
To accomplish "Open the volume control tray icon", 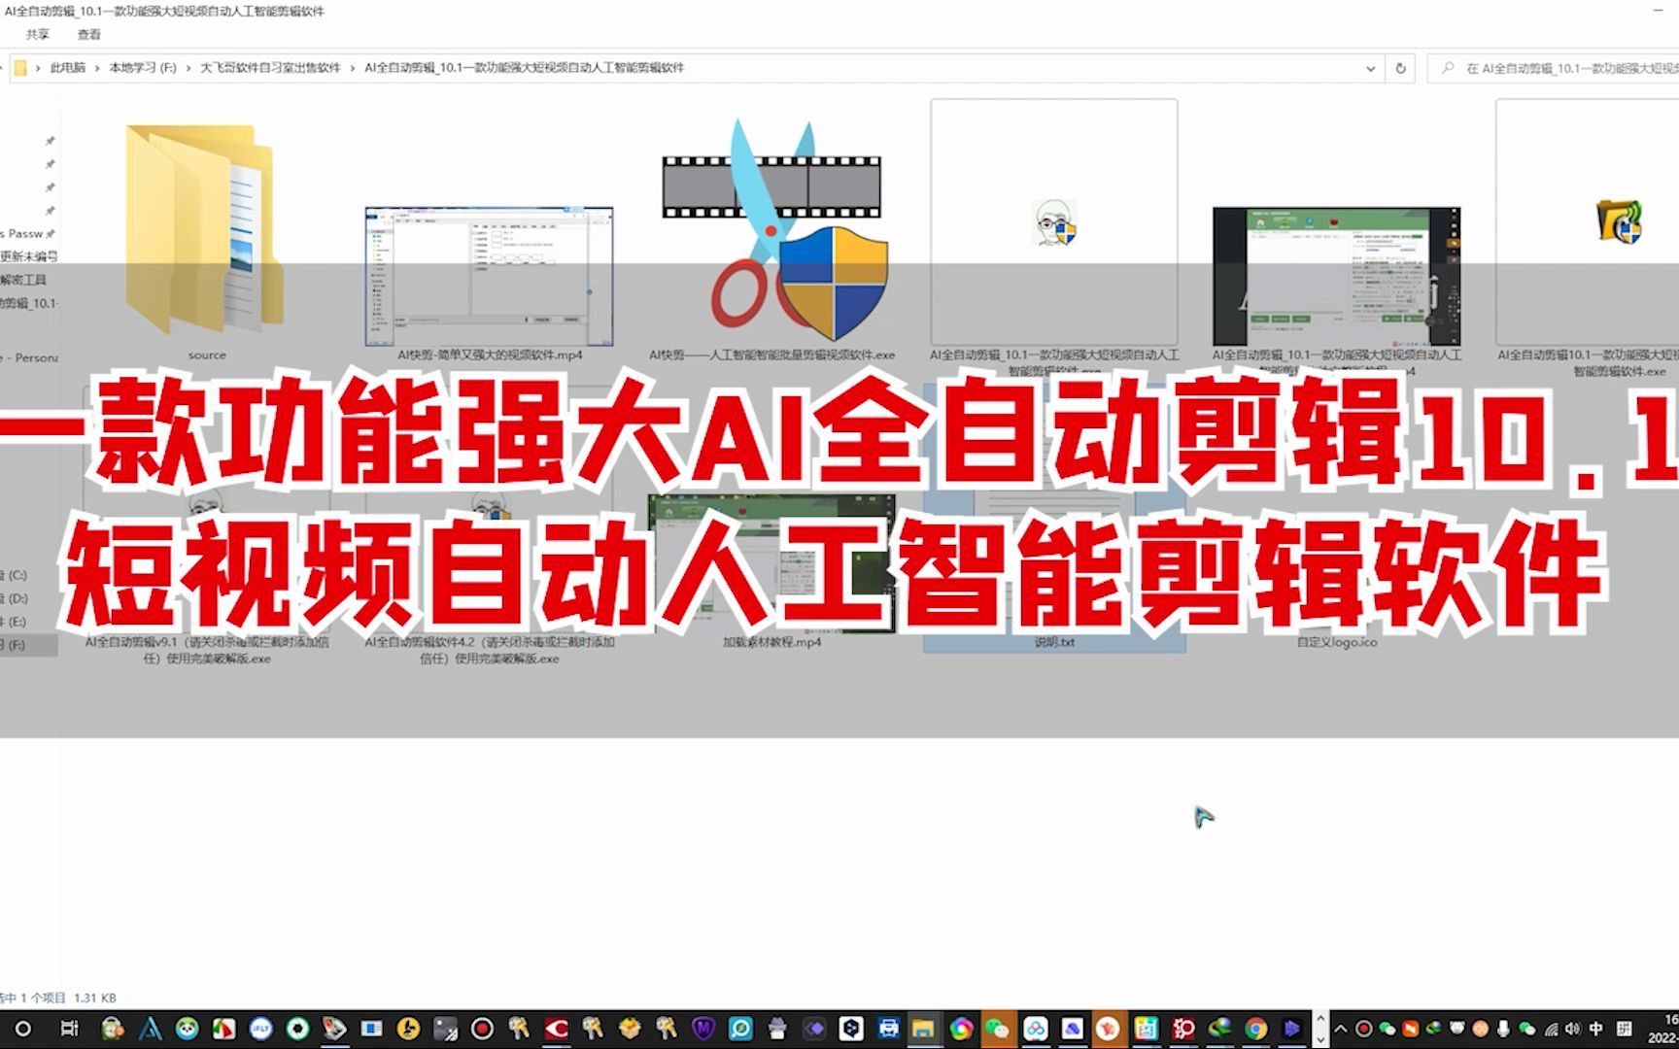I will click(x=1573, y=1029).
